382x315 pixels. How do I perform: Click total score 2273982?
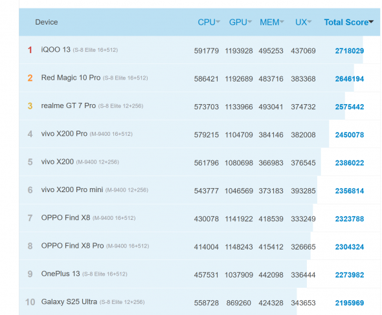click(x=350, y=275)
